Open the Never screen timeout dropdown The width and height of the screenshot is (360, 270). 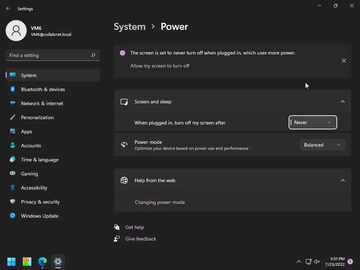click(x=313, y=122)
